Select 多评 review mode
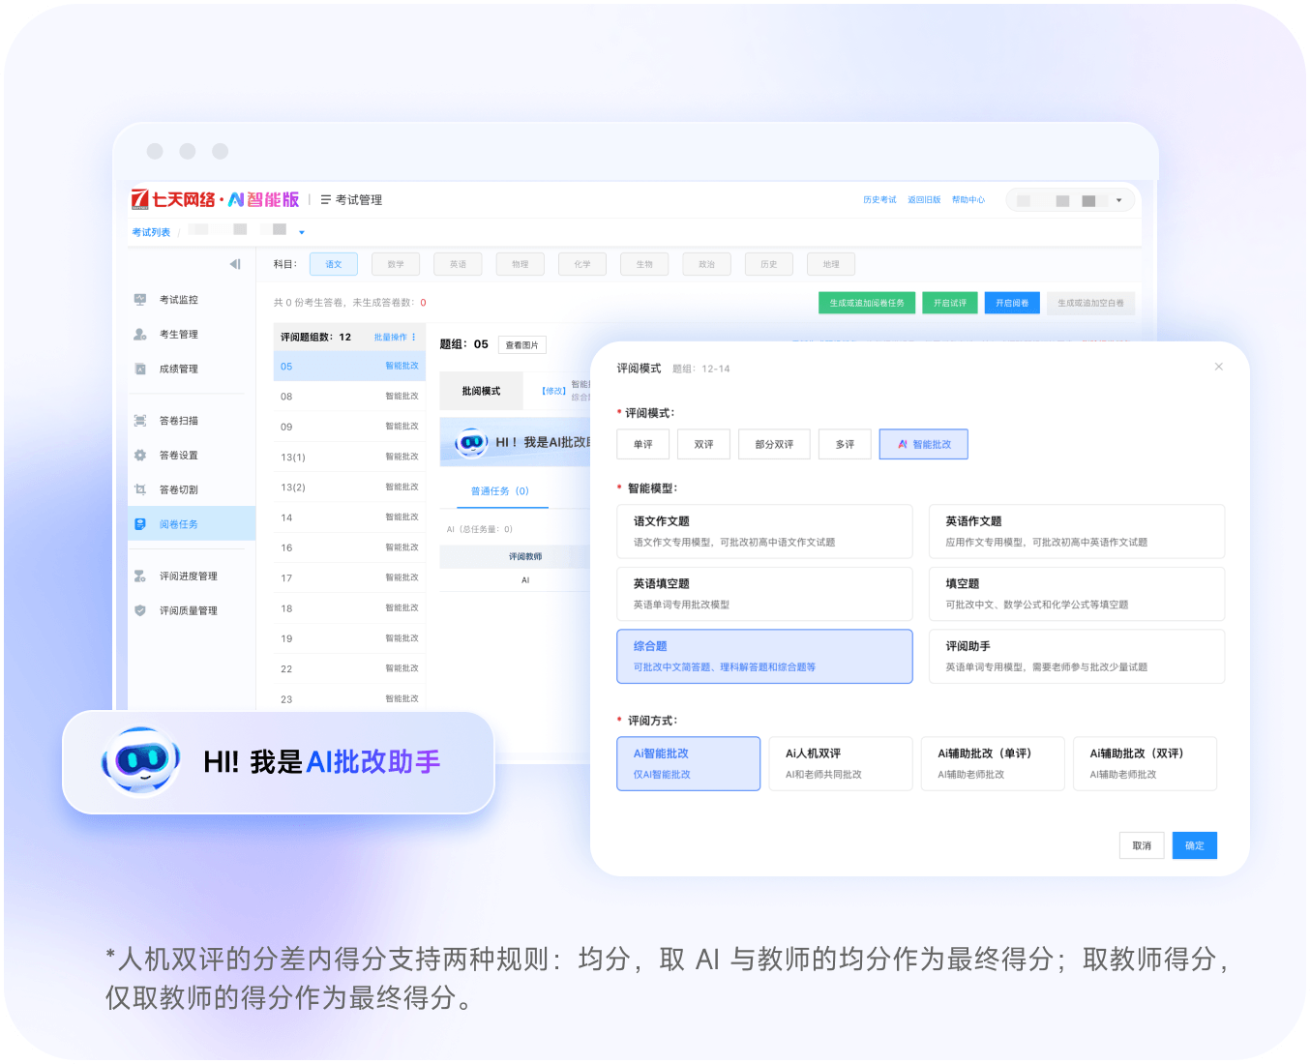The height and width of the screenshot is (1064, 1310). 845,444
